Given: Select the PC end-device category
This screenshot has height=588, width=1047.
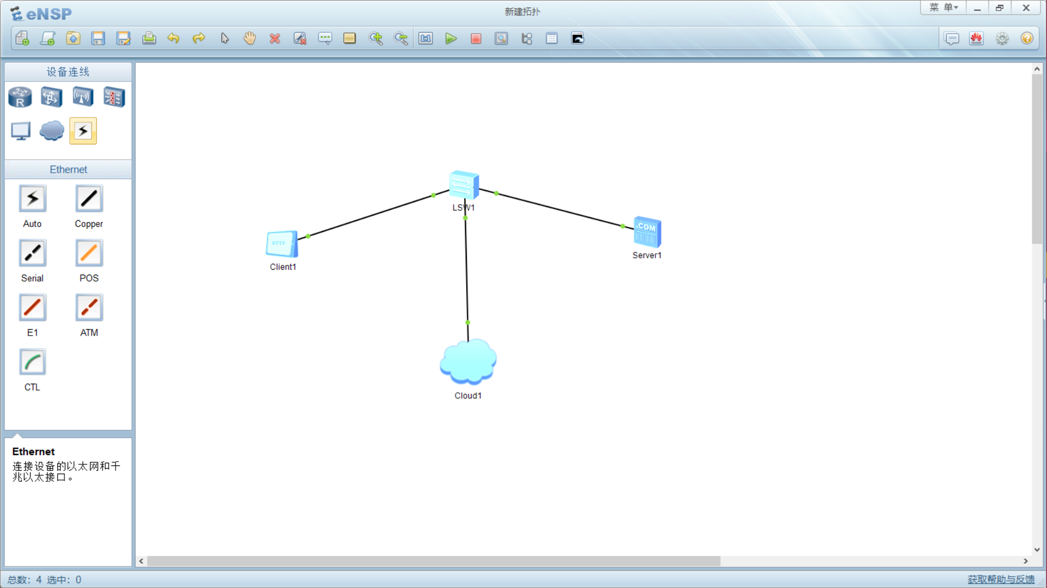Looking at the screenshot, I should [x=21, y=131].
